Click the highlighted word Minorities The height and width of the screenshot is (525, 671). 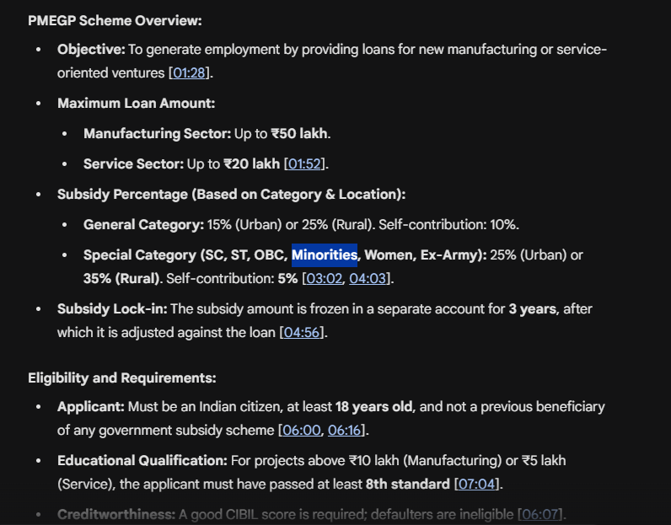[325, 254]
